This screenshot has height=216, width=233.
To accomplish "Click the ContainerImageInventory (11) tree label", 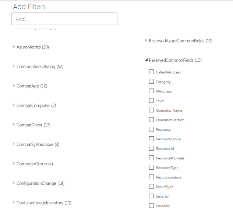I will [44, 202].
